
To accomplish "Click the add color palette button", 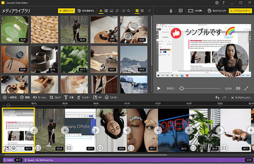I will click(x=86, y=11).
